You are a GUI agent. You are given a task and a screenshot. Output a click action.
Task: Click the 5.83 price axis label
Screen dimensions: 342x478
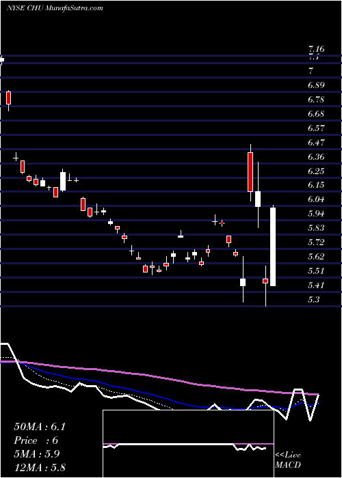coord(316,227)
